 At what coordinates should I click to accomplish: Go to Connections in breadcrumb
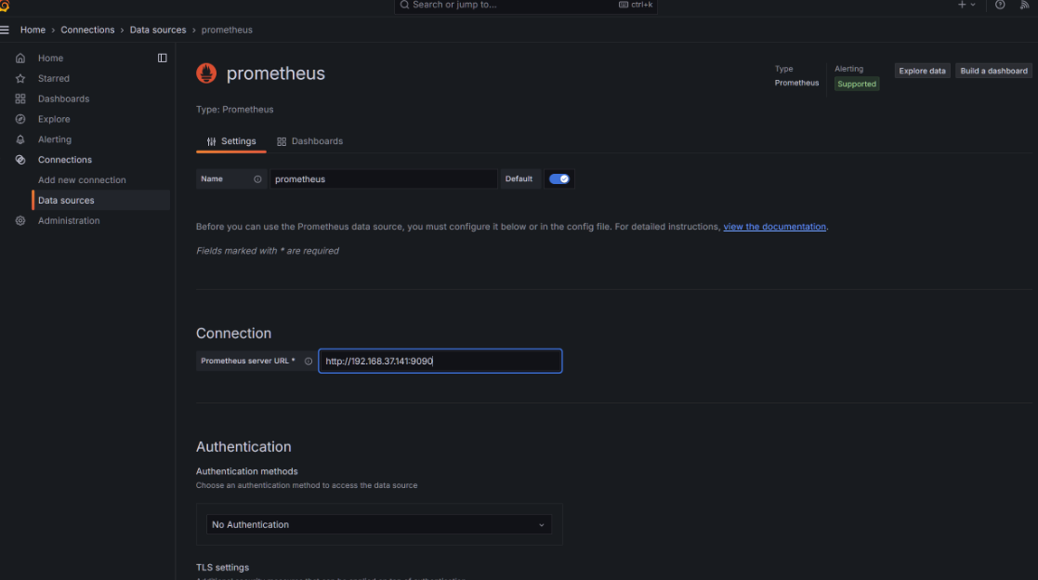[87, 30]
